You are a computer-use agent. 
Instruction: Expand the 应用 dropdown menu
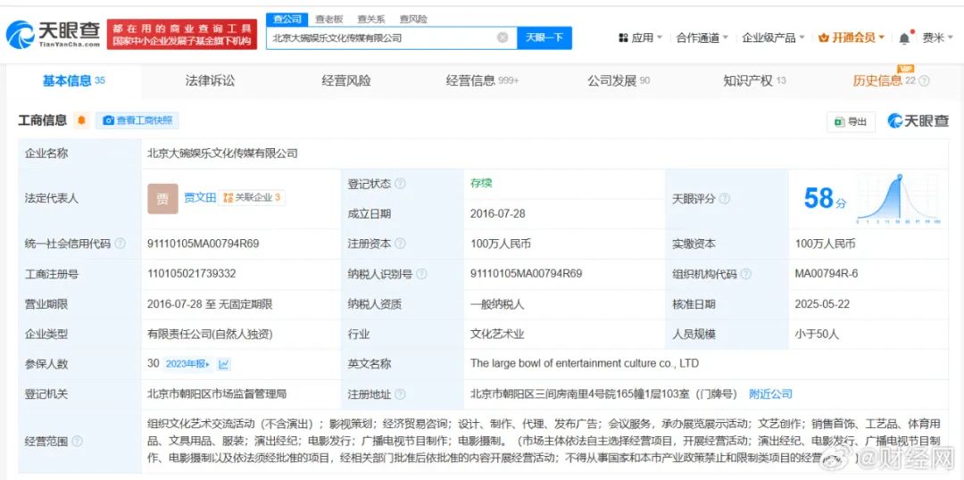click(640, 38)
